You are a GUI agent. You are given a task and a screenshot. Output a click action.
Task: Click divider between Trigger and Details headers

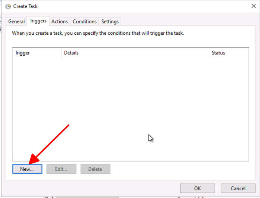[x=61, y=53]
